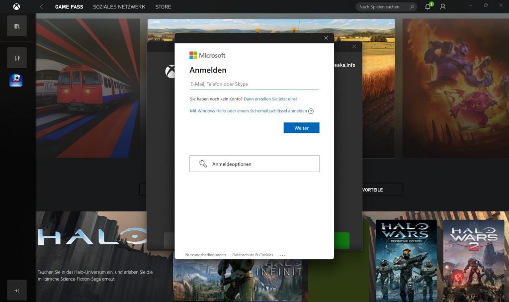Click the search magnifier icon

[412, 6]
